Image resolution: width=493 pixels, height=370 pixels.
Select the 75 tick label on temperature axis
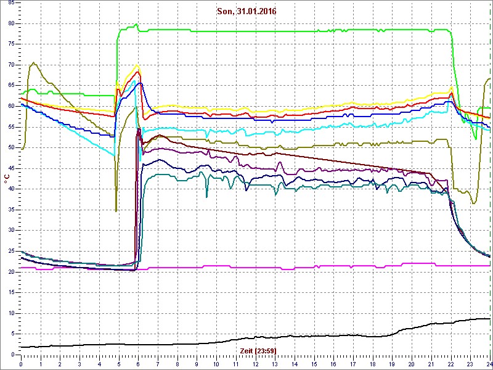(11, 44)
